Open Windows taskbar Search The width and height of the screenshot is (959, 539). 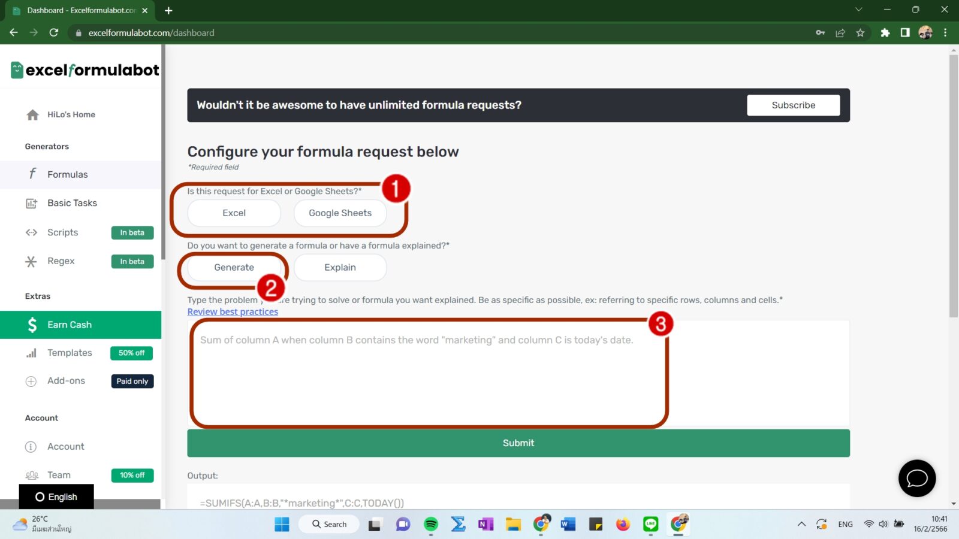click(329, 525)
